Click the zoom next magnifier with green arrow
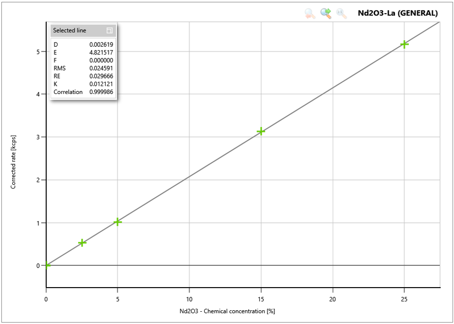The image size is (454, 324). pos(326,13)
